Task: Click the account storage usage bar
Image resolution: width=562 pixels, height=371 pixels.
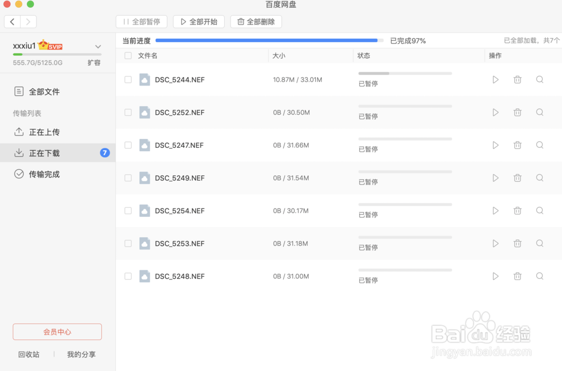Action: [57, 55]
